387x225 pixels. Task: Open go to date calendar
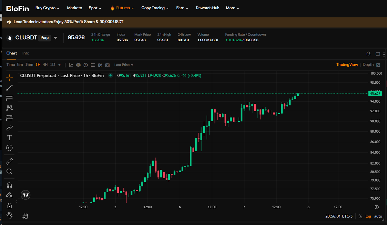[x=25, y=216]
